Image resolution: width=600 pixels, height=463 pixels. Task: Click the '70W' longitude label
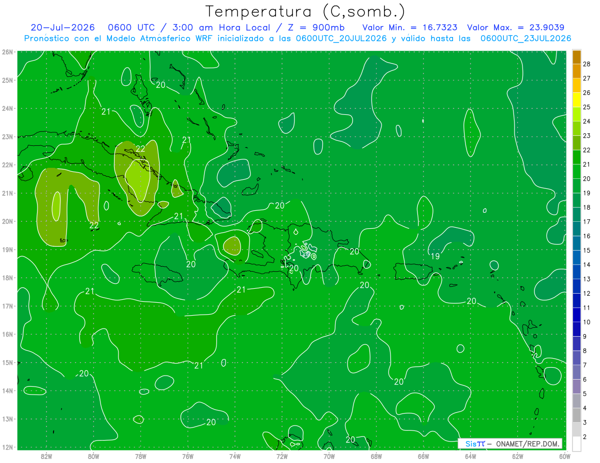[329, 456]
